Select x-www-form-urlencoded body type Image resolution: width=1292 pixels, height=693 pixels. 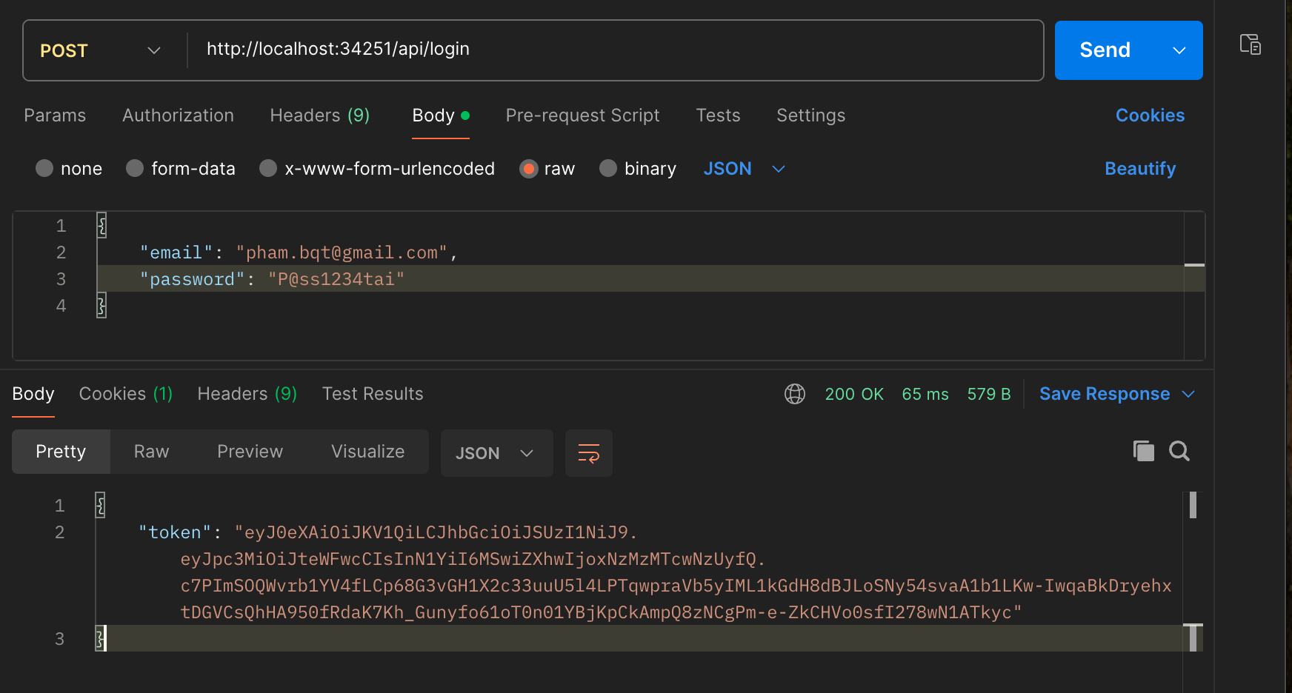268,169
